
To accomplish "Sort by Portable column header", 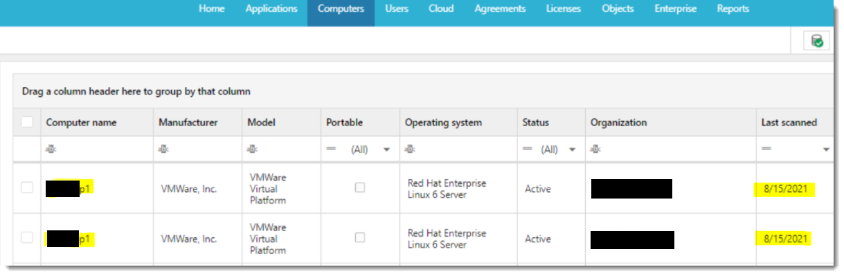I will [360, 122].
